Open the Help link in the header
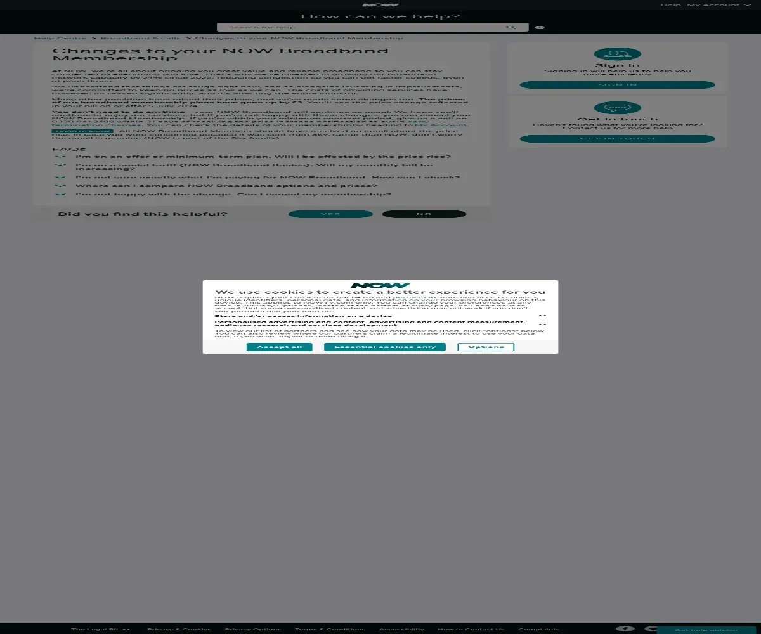 [670, 4]
